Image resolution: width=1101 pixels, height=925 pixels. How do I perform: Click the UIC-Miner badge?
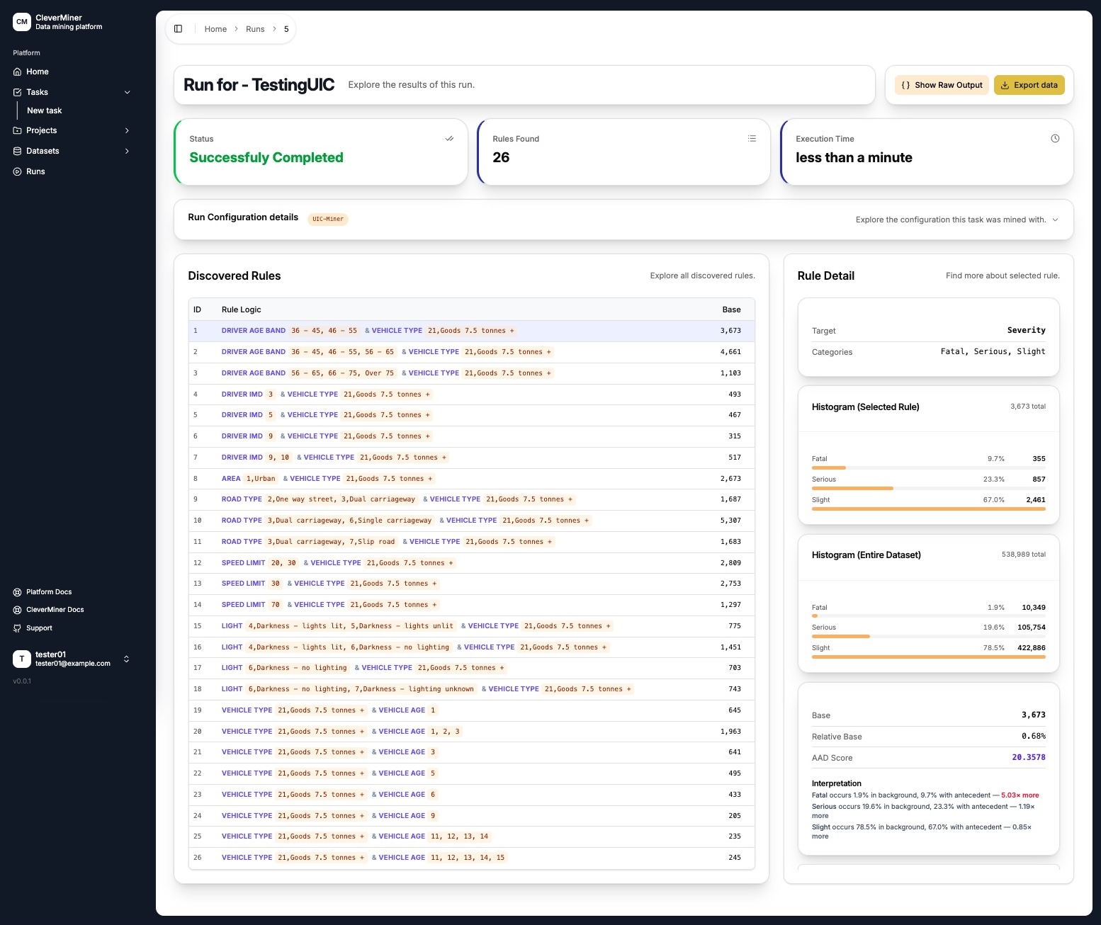[x=328, y=219]
